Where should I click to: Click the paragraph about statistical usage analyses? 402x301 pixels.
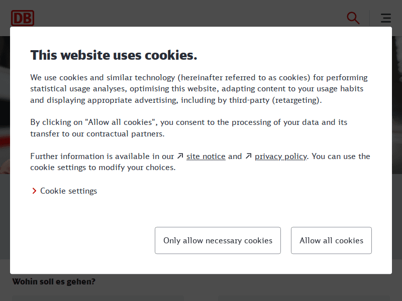(x=199, y=89)
